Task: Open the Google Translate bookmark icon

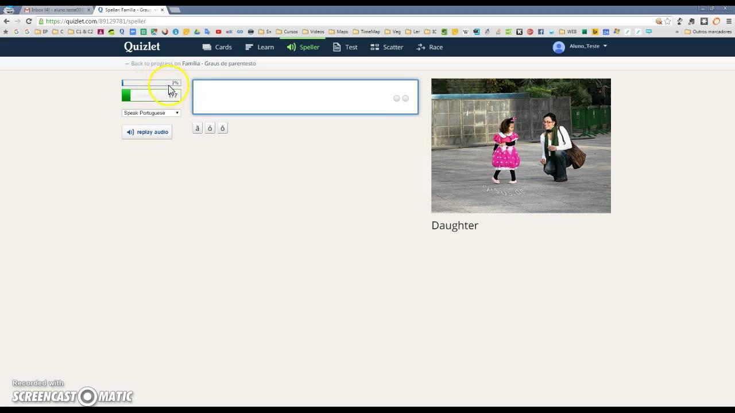Action: [x=207, y=32]
